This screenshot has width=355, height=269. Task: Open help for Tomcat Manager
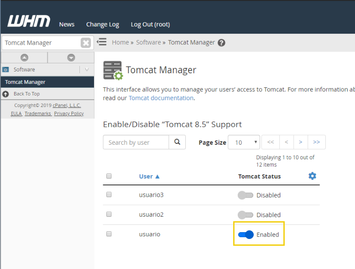pyautogui.click(x=221, y=43)
